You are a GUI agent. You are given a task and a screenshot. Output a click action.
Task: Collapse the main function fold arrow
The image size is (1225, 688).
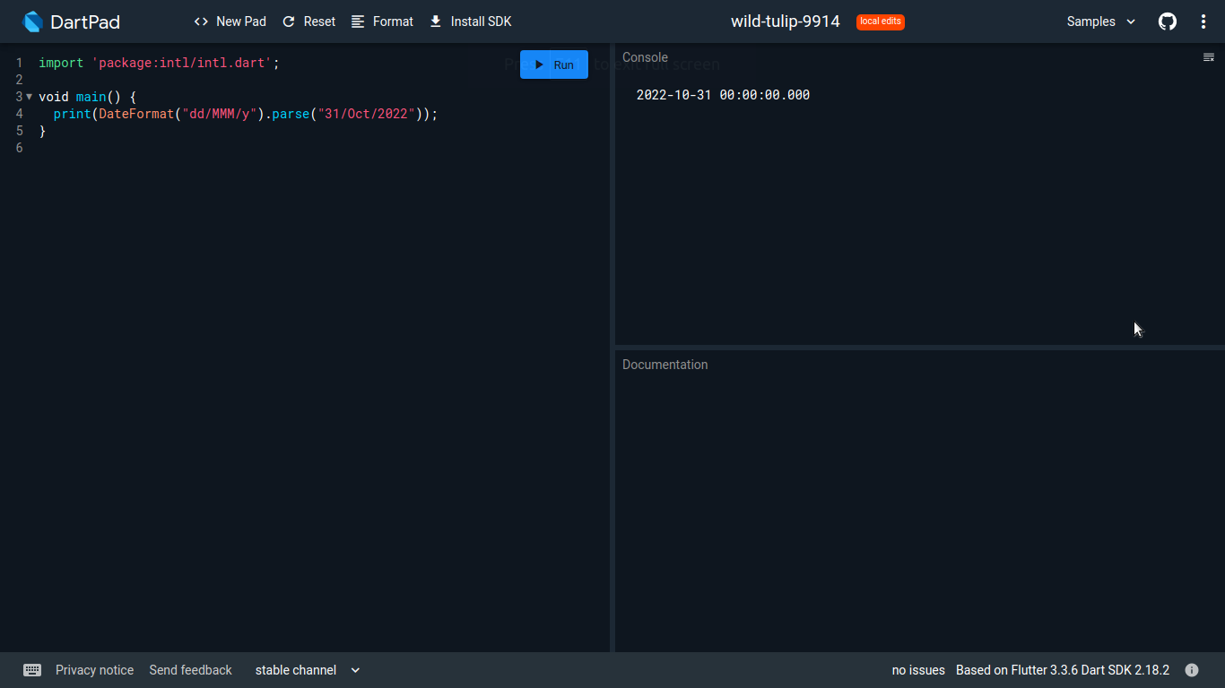click(x=30, y=97)
